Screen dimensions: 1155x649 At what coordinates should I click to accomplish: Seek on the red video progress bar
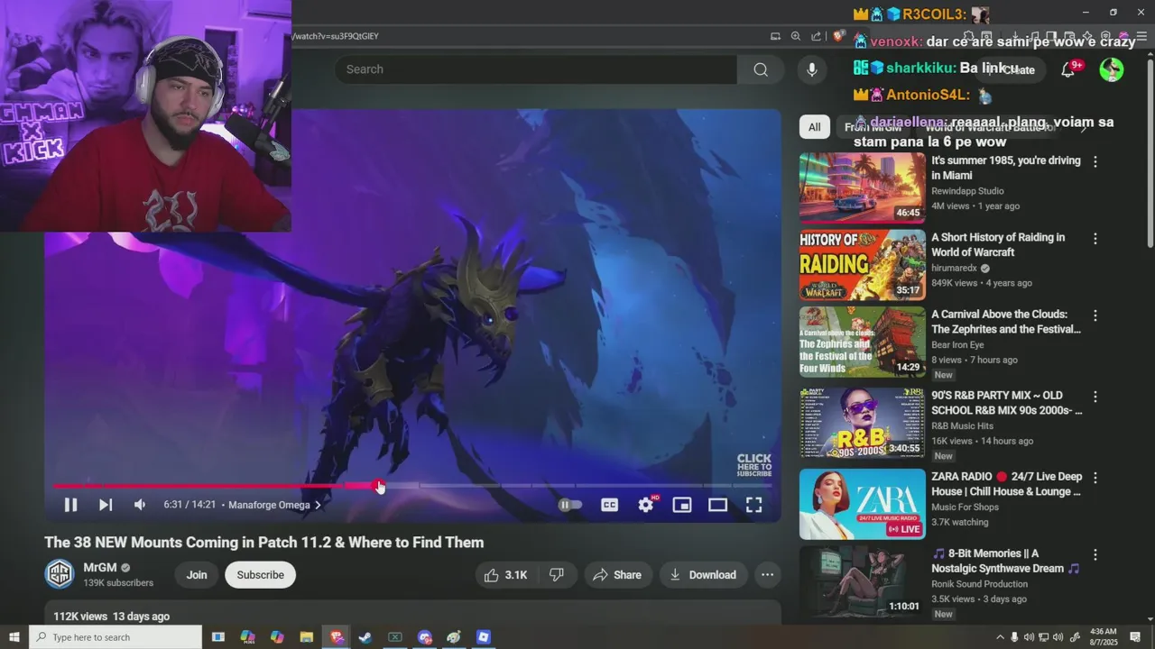click(412, 486)
